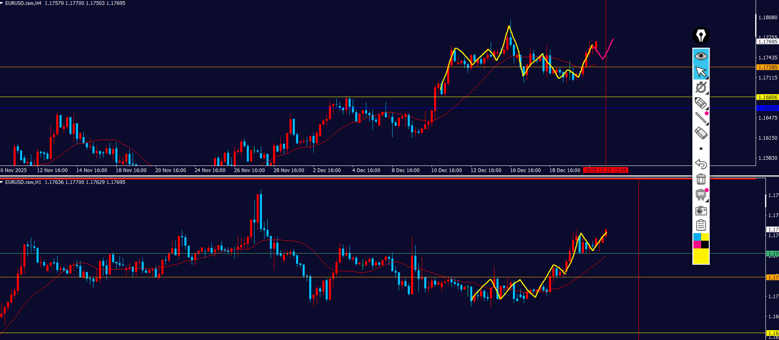Image resolution: width=779 pixels, height=340 pixels.
Task: Choose the large yellow color swatch
Action: pos(701,256)
